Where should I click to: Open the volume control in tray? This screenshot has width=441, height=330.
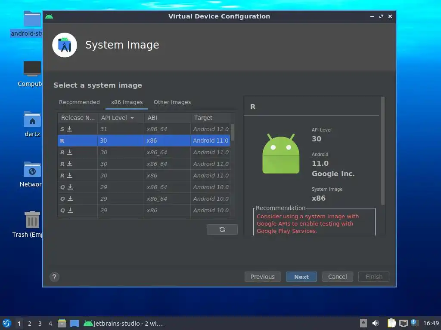click(376, 323)
